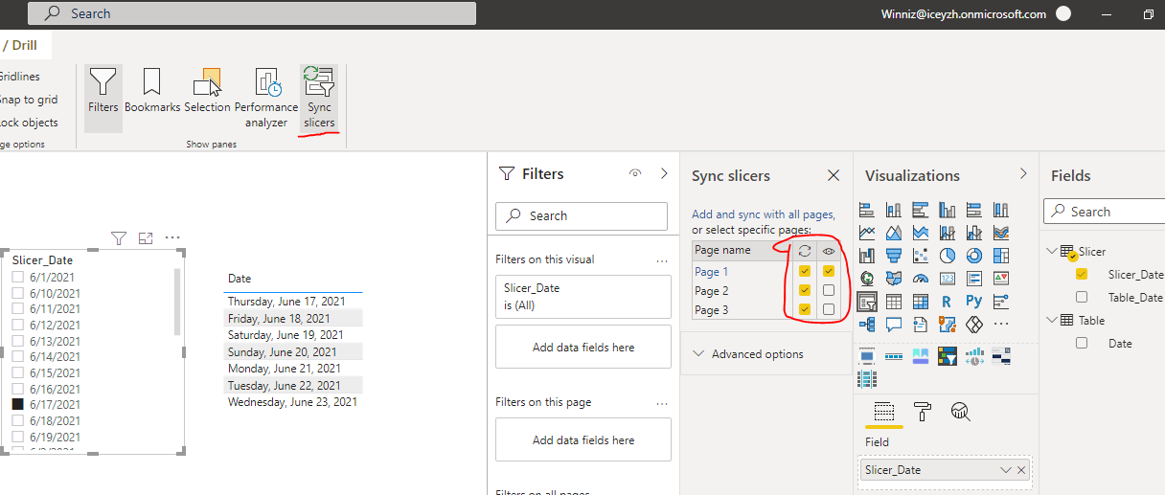Screen dimensions: 1165x495
Task: Collapse the Table node in Fields
Action: 1053,321
